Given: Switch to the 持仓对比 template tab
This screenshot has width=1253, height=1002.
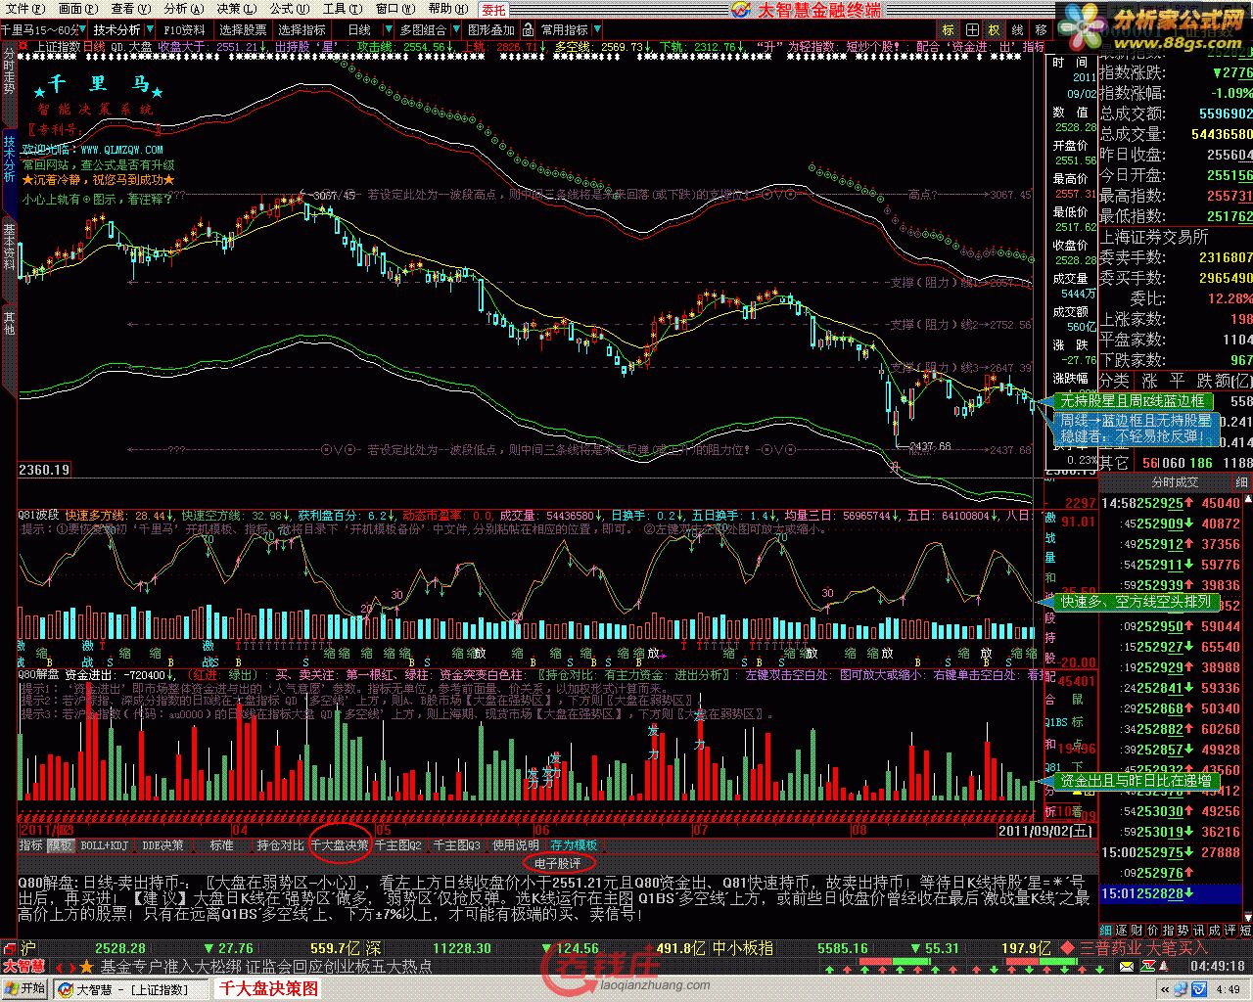Looking at the screenshot, I should pyautogui.click(x=280, y=844).
